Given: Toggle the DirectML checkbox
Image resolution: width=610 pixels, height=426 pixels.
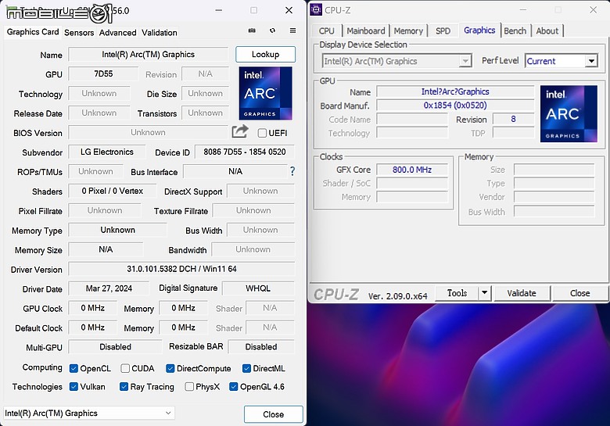Looking at the screenshot, I should (x=246, y=368).
